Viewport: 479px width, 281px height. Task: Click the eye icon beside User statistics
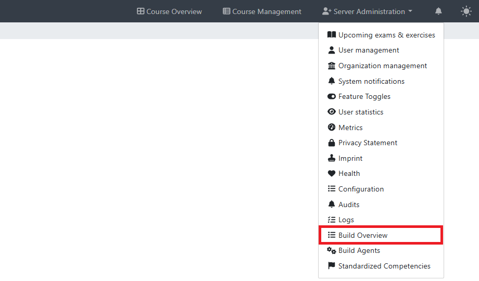[332, 112]
